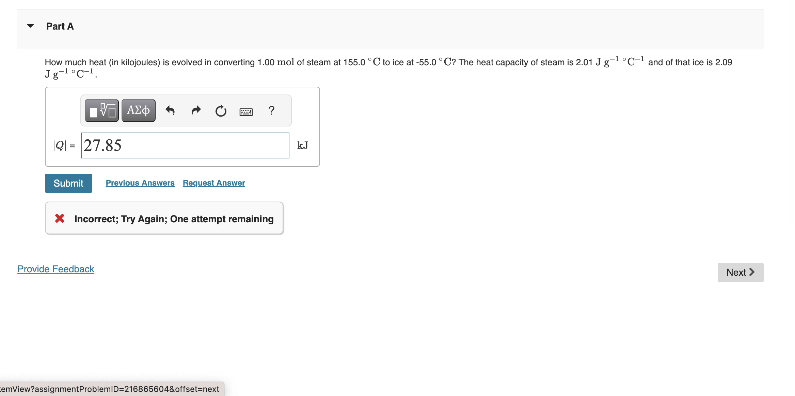795x396 pixels.
Task: Click the Submit button
Action: pyautogui.click(x=68, y=182)
